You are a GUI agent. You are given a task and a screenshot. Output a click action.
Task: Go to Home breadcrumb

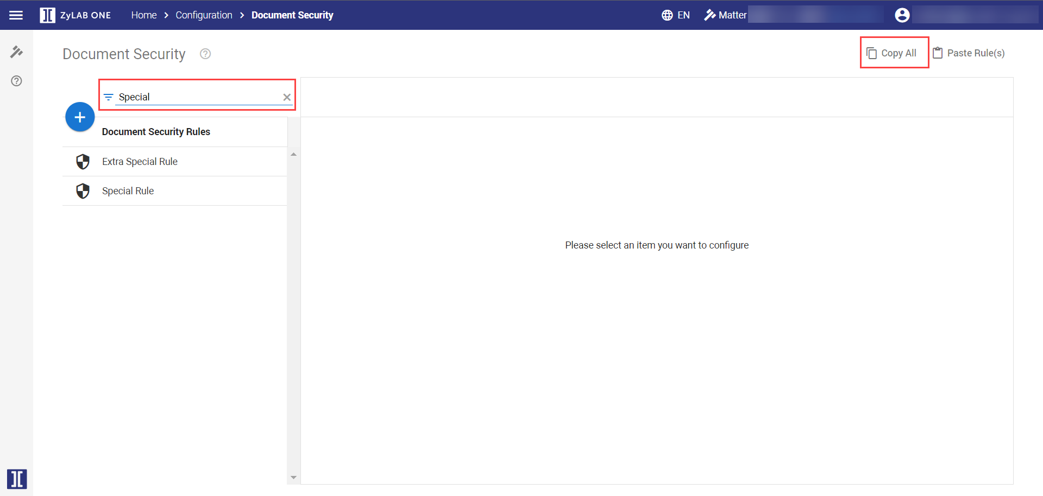pyautogui.click(x=143, y=15)
